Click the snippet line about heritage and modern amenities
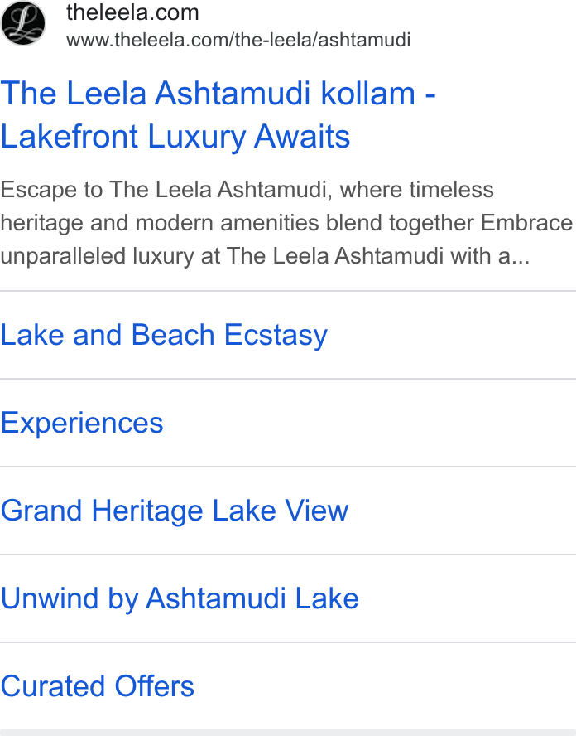 pyautogui.click(x=286, y=223)
